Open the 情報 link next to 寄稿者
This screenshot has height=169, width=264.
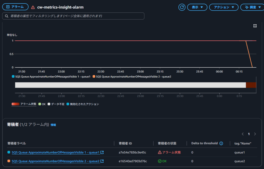tap(53, 125)
